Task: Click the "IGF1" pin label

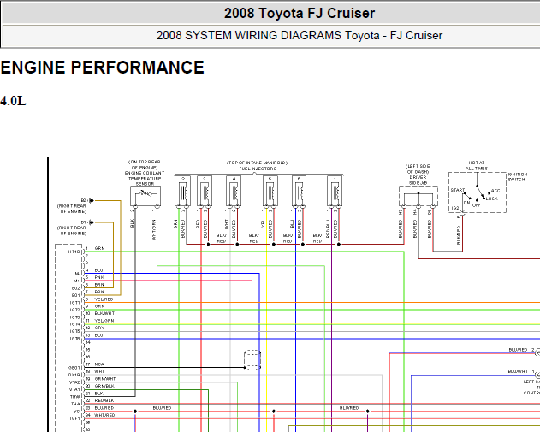Action: coord(74,418)
